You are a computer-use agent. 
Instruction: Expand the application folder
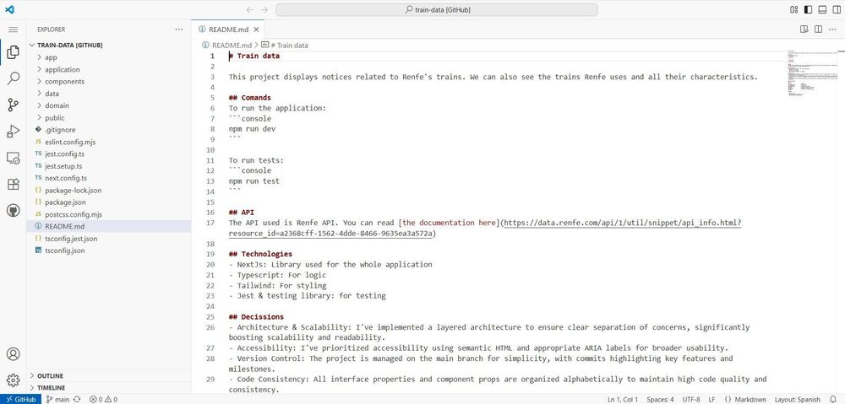[108, 69]
